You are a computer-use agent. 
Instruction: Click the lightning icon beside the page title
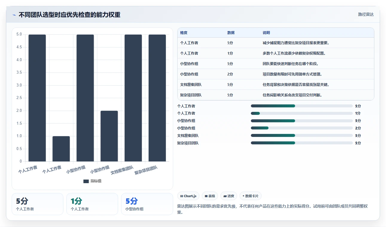[14, 15]
